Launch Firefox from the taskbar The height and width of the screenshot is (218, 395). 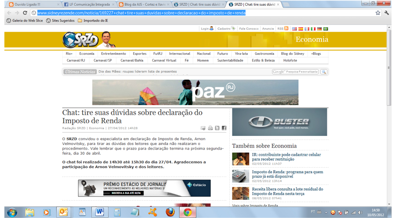[170, 213]
